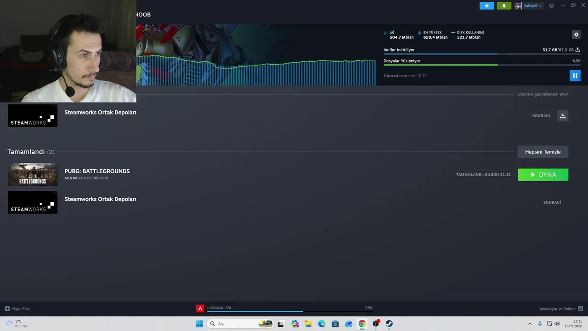Open the green notifications bell
The width and height of the screenshot is (588, 331).
tap(504, 6)
